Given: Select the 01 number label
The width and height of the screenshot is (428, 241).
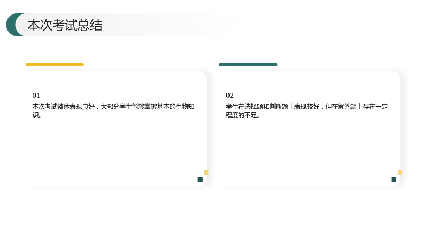Looking at the screenshot, I should pos(36,95).
